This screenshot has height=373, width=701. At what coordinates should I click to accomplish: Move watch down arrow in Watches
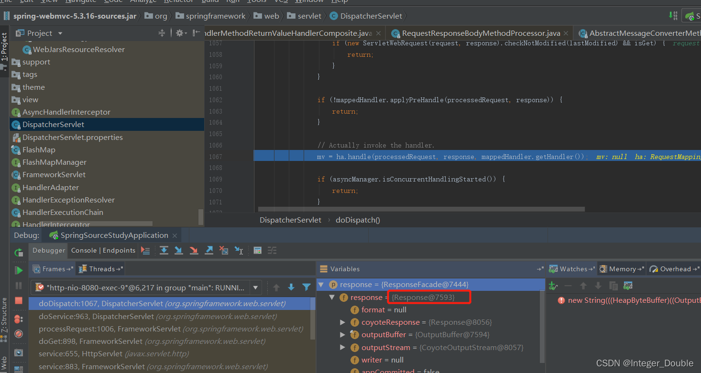[598, 286]
